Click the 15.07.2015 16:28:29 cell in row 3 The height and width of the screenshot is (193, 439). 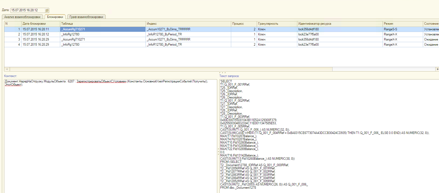click(41, 39)
